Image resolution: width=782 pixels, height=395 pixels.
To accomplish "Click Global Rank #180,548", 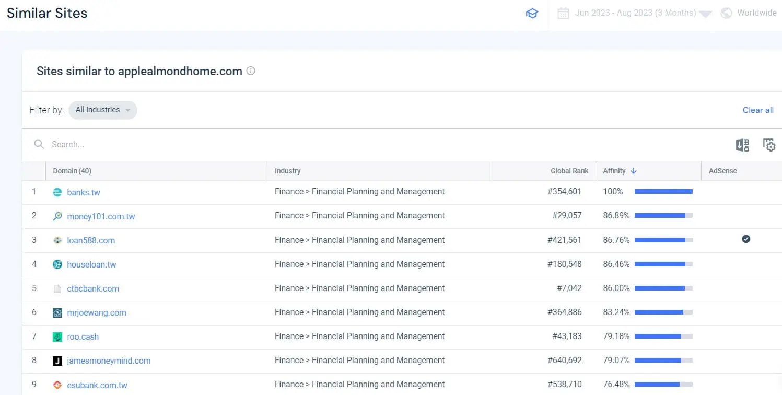I will (x=565, y=264).
